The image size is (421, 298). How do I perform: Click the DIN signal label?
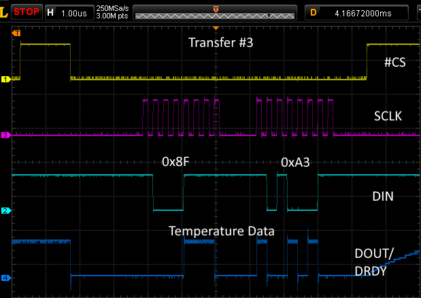pos(383,196)
